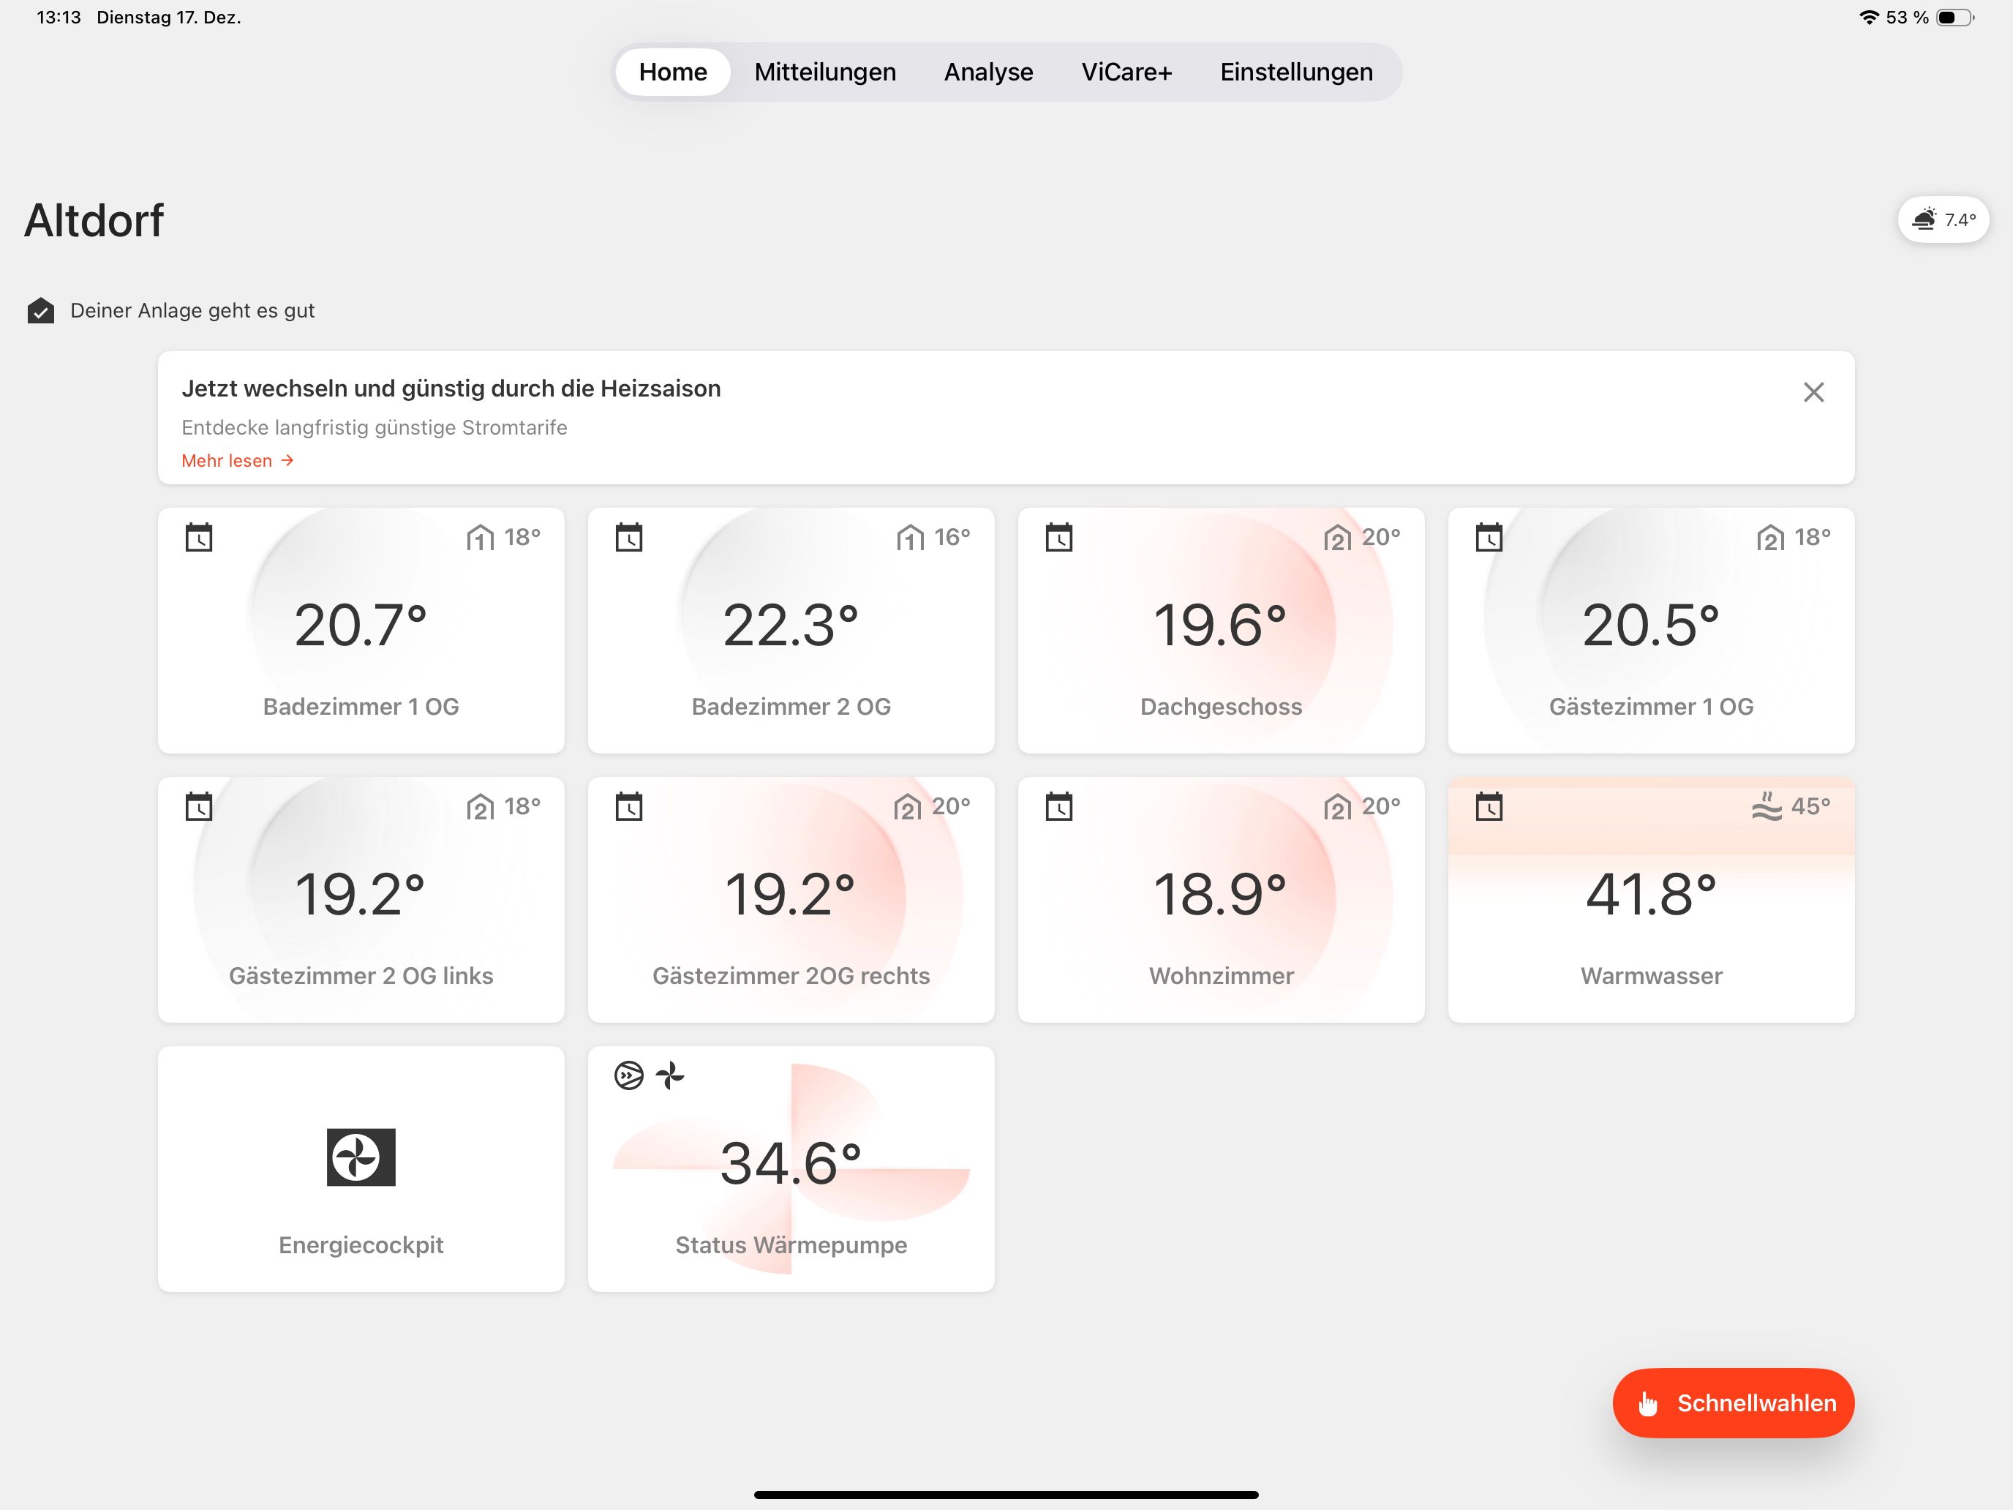
Task: Open the Wohnzimmer room tile
Action: [1220, 899]
